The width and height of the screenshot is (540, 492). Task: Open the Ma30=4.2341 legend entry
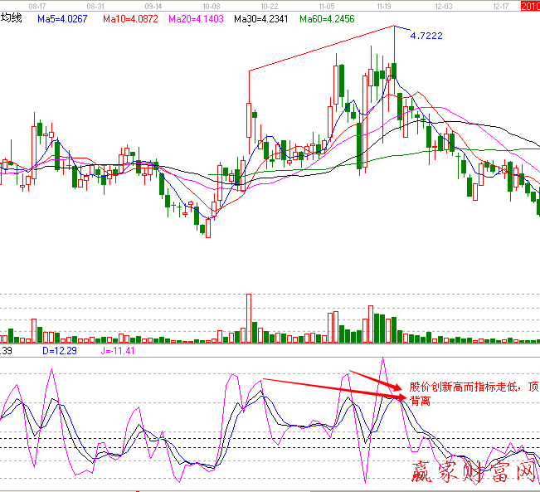pos(261,17)
